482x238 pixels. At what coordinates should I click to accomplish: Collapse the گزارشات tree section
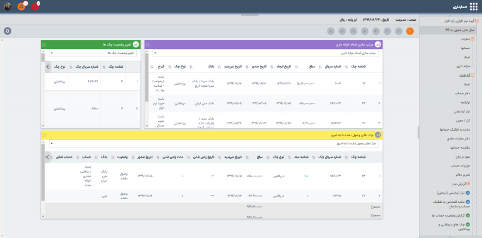point(473,75)
